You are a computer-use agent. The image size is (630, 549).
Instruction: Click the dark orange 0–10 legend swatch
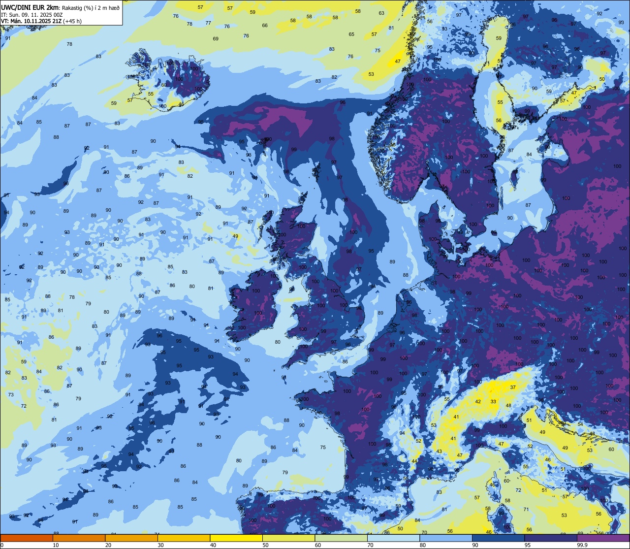click(27, 538)
